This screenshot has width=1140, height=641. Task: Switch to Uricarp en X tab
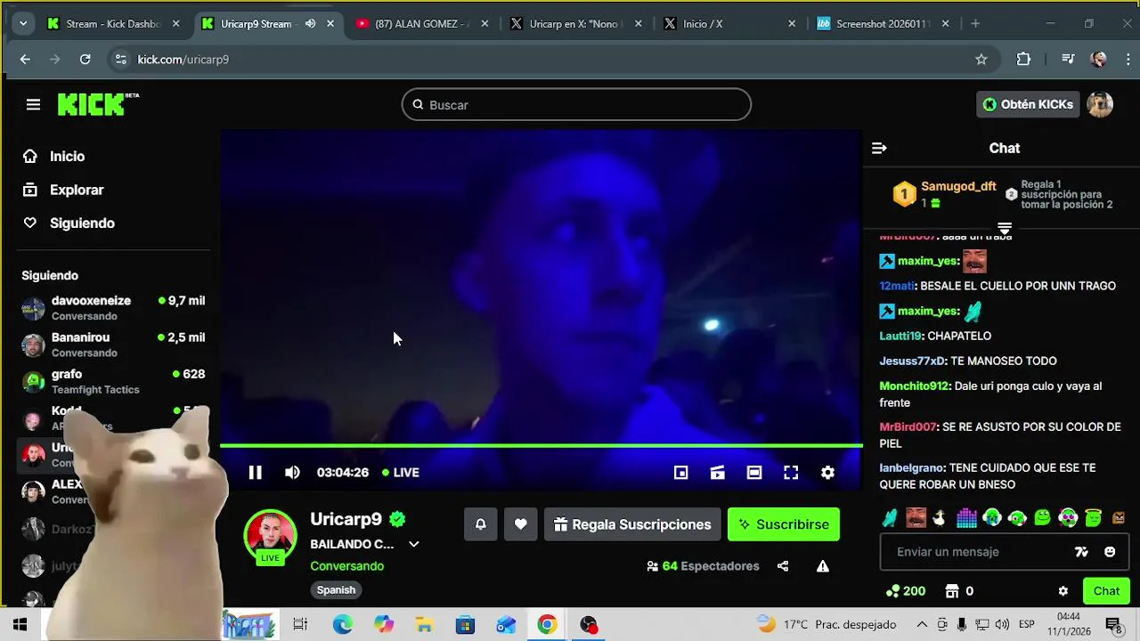coord(576,24)
